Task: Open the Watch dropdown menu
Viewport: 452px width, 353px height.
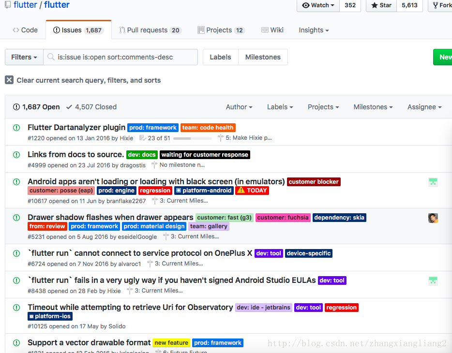Action: [318, 5]
